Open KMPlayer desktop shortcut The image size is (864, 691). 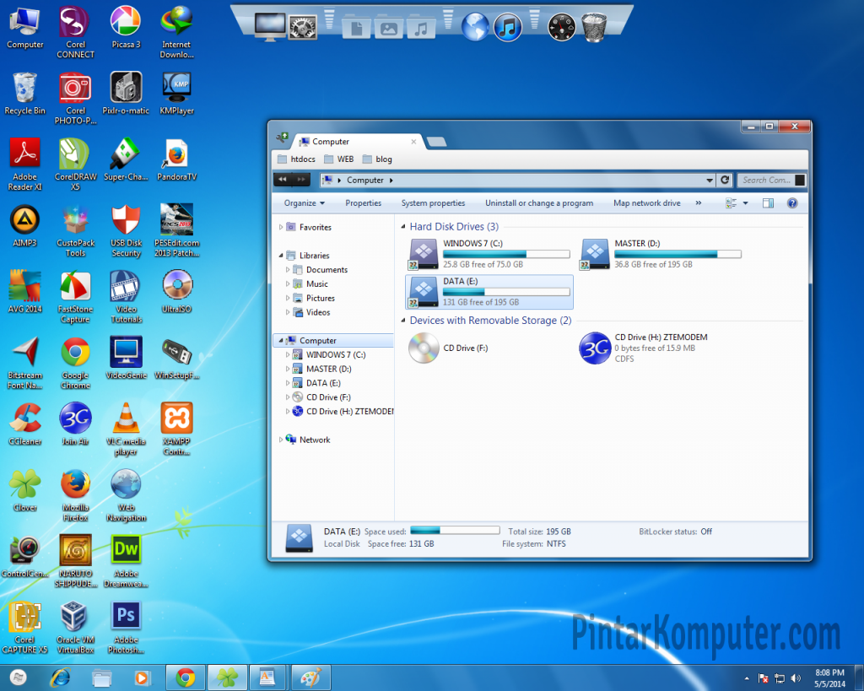(176, 94)
